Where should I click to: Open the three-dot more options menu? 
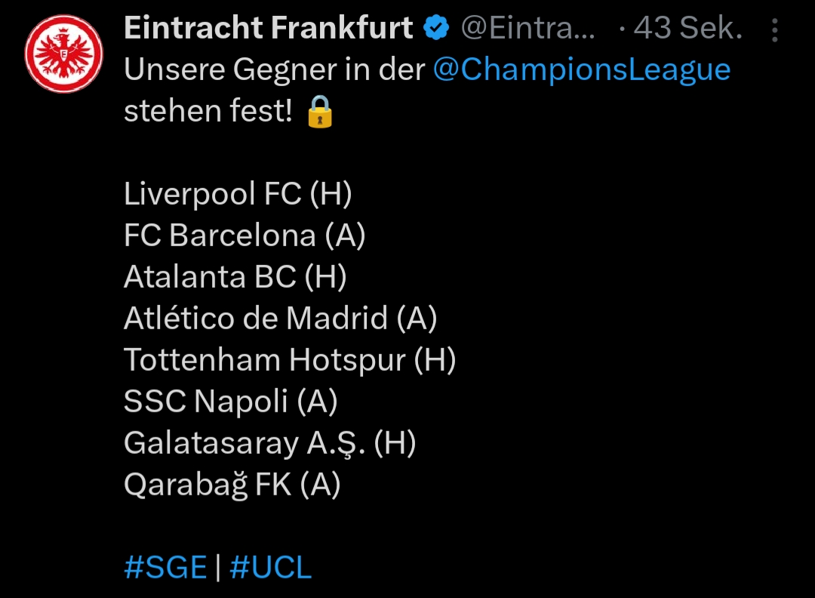(774, 30)
